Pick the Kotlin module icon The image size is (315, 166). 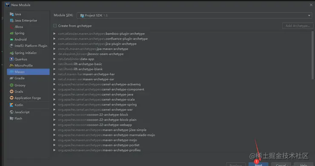[11, 105]
